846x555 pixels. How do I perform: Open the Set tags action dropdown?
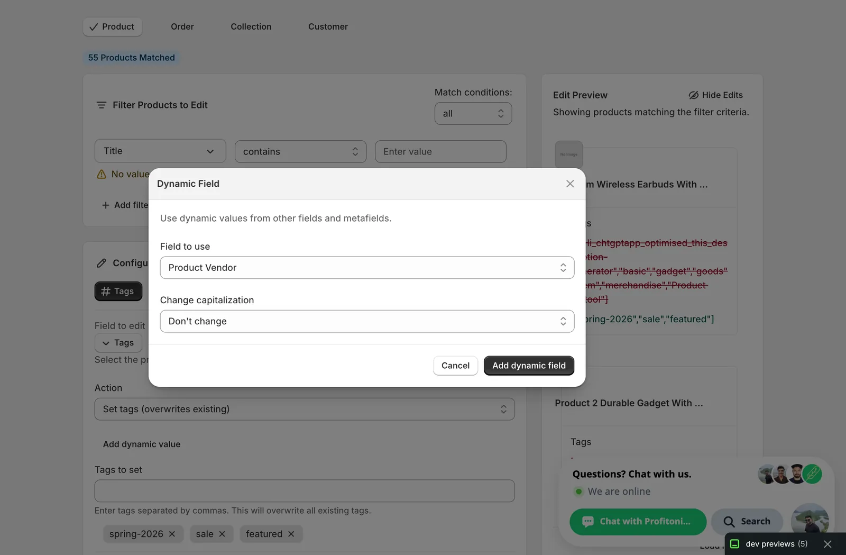coord(305,409)
